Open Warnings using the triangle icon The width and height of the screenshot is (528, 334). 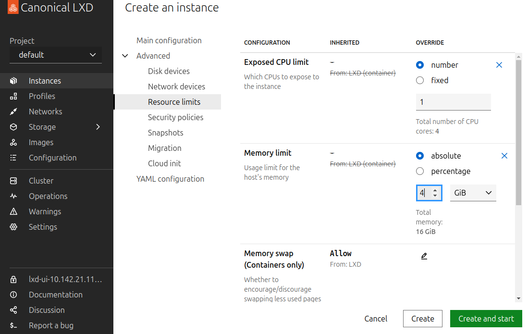coord(13,211)
